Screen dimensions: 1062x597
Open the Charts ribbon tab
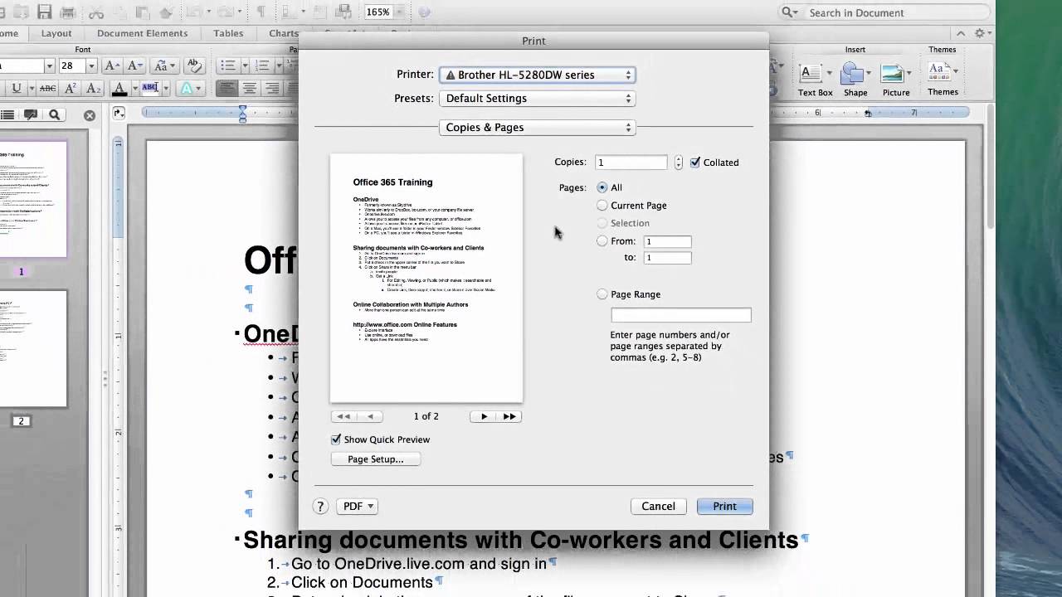point(284,33)
